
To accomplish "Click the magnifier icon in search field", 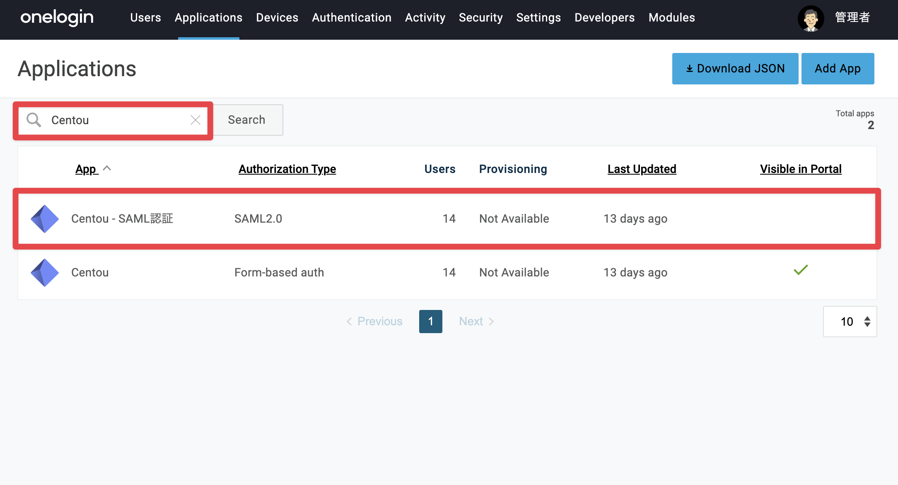I will pyautogui.click(x=34, y=120).
